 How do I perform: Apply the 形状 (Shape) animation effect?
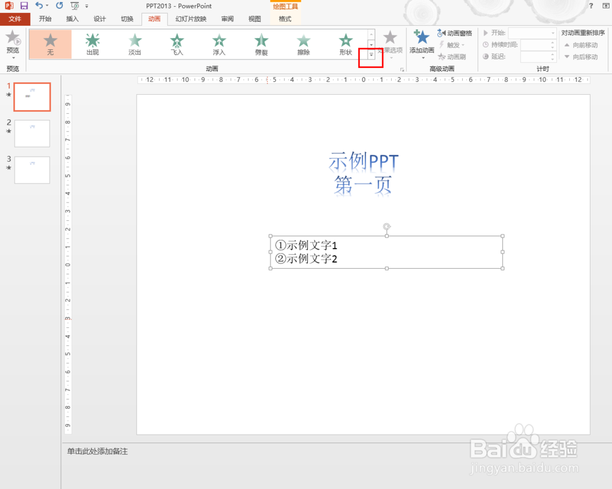(x=346, y=43)
